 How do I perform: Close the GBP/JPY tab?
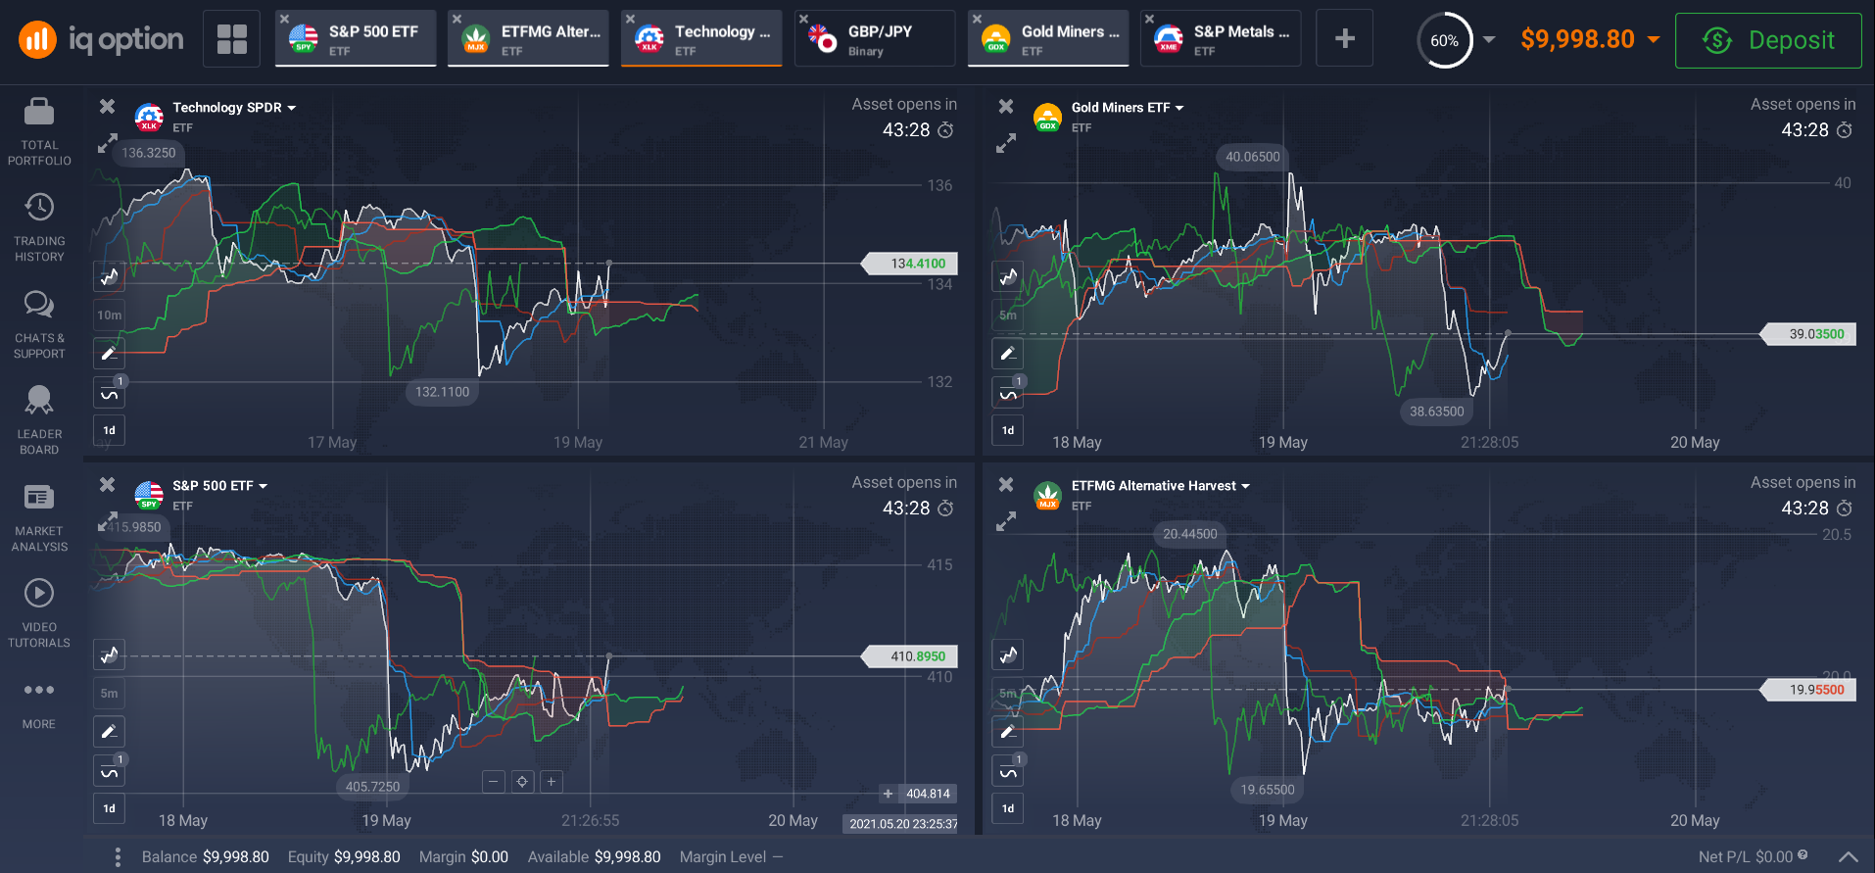pyautogui.click(x=803, y=19)
